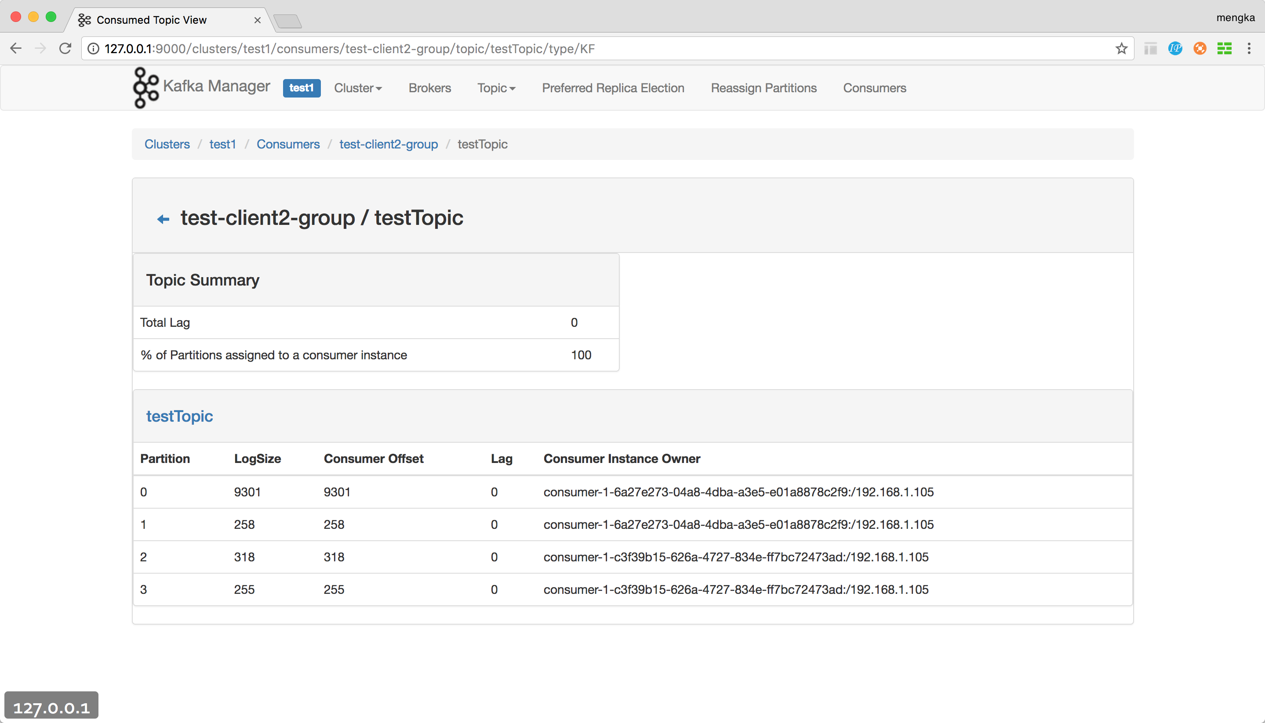Expand the Topic dropdown menu

(496, 88)
